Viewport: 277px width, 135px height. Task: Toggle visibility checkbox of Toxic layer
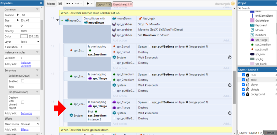243,80
